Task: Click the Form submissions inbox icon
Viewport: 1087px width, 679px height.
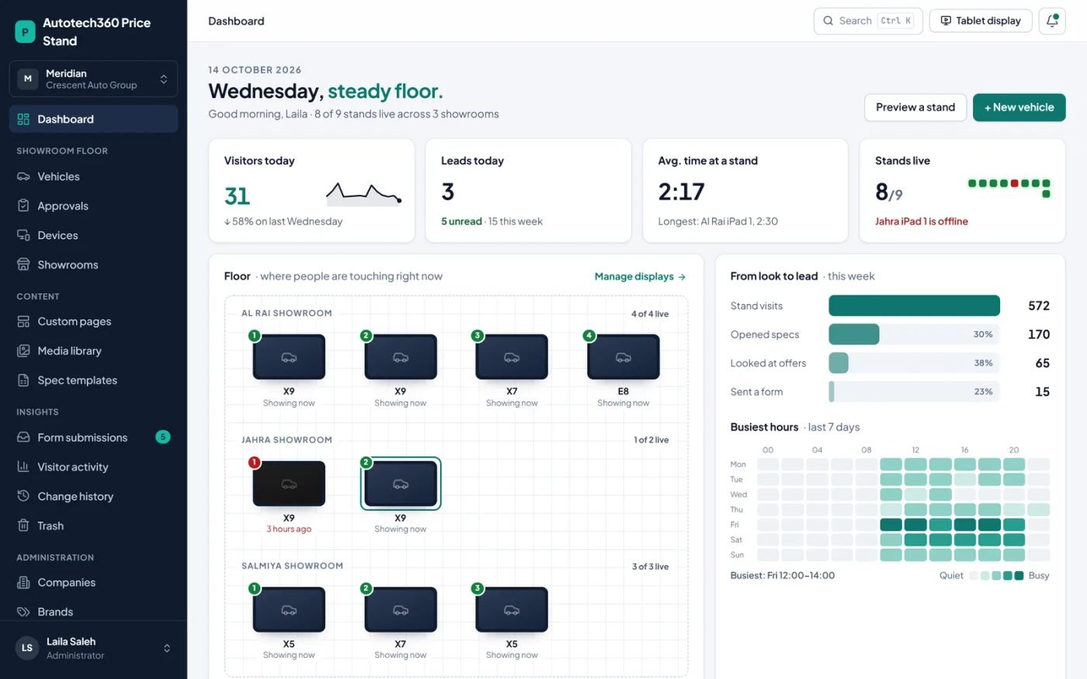Action: (23, 437)
